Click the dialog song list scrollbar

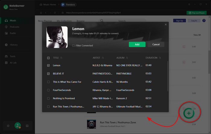[x=168, y=76]
